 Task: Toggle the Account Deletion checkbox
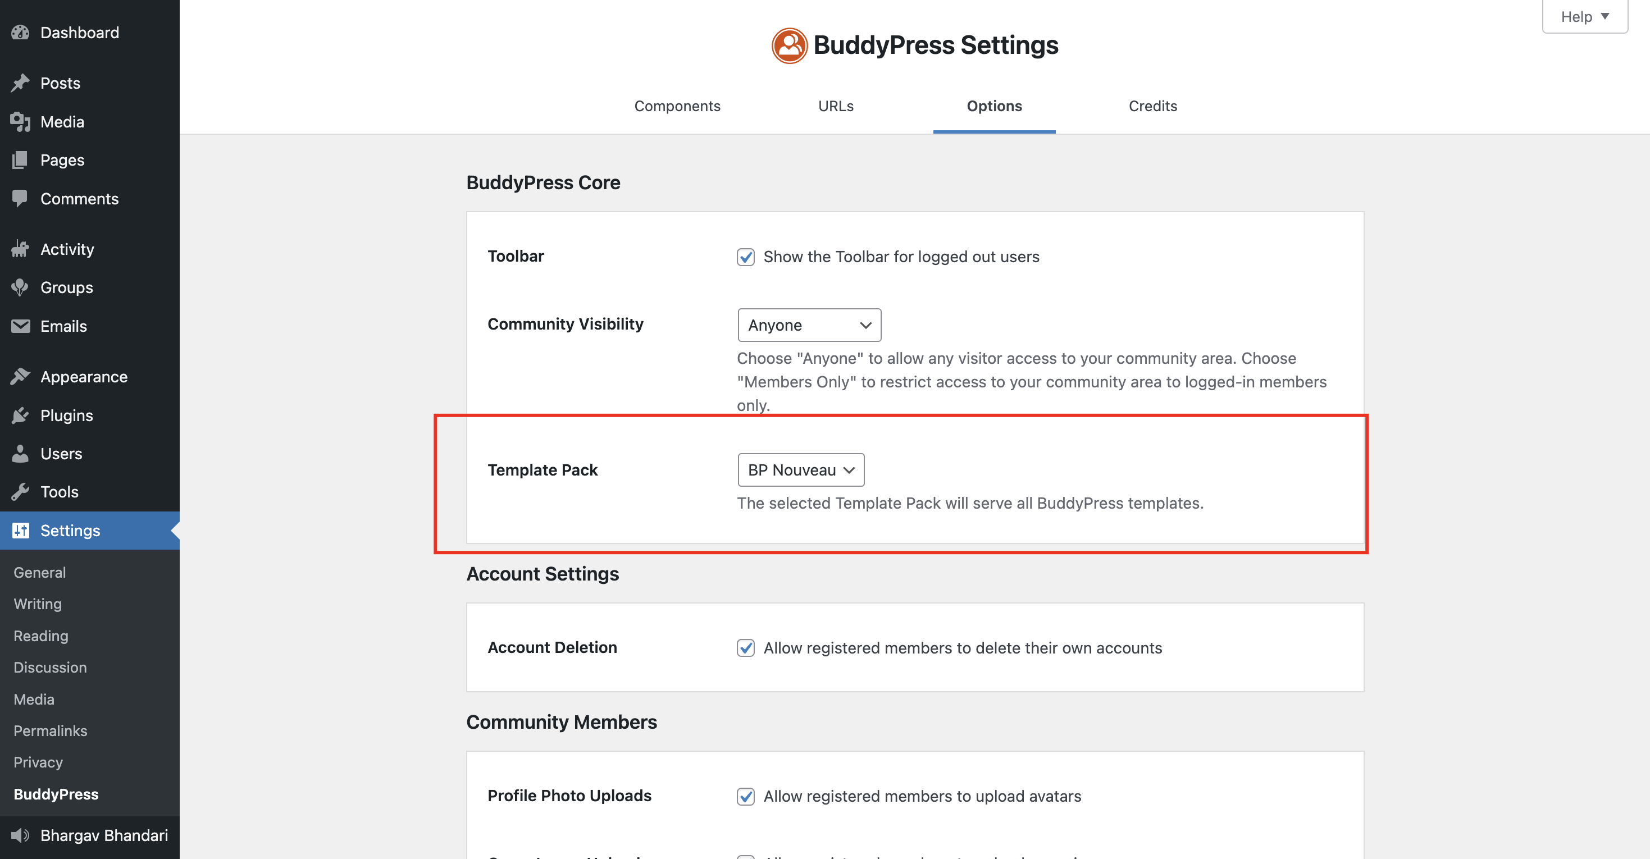[x=746, y=647]
